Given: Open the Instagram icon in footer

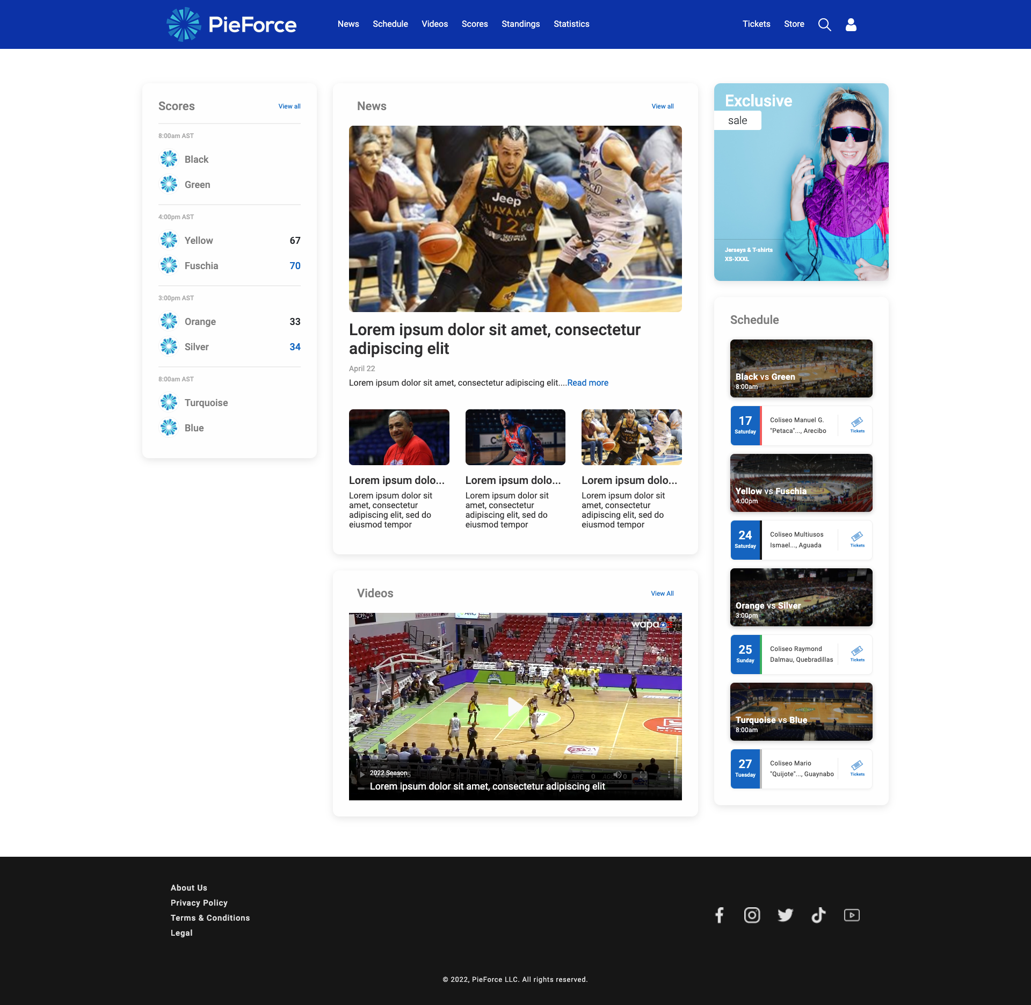Looking at the screenshot, I should 752,915.
